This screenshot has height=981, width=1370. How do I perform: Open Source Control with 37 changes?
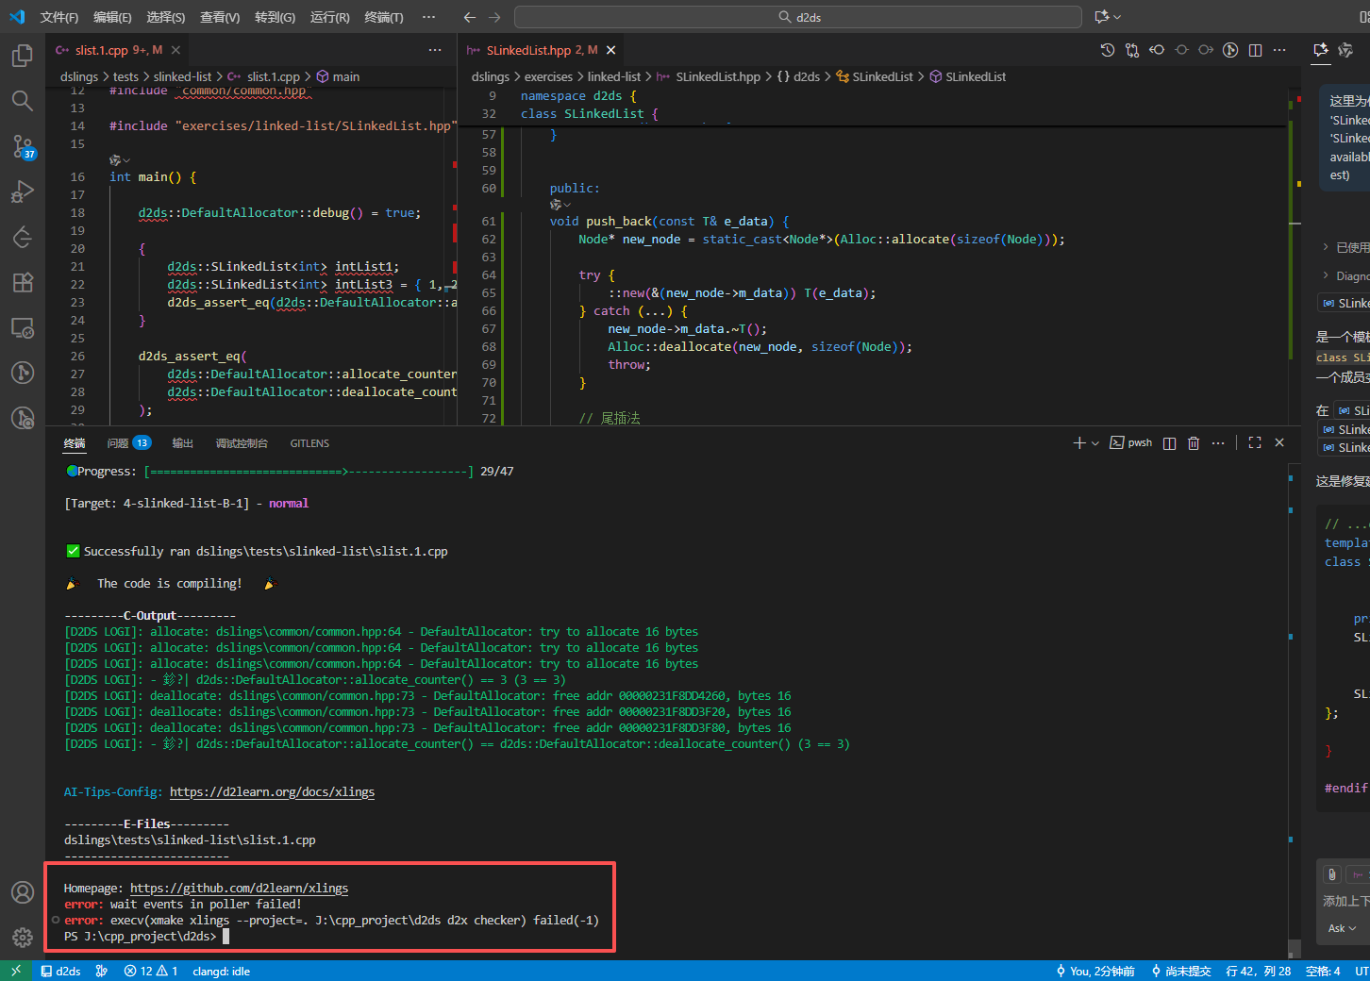tap(23, 145)
